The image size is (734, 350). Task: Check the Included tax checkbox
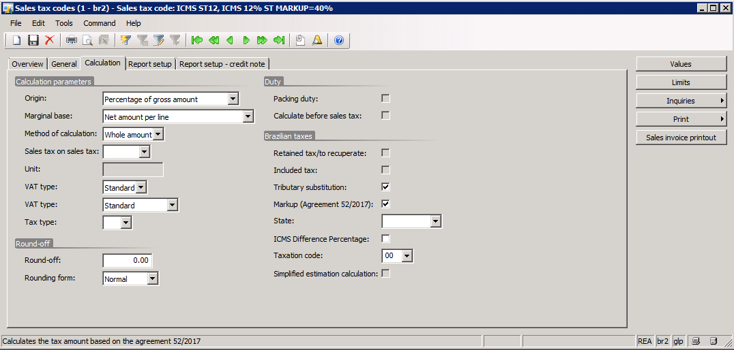385,170
